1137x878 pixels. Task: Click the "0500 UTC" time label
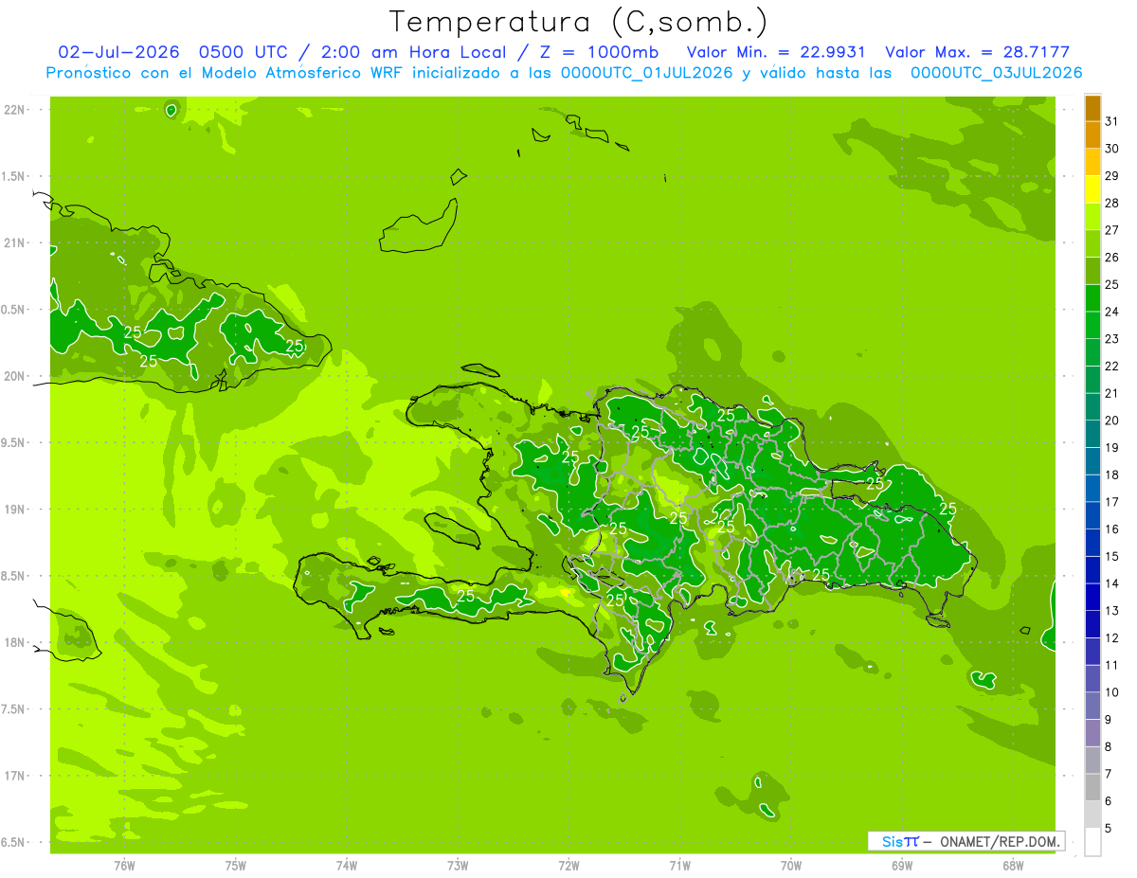click(244, 52)
